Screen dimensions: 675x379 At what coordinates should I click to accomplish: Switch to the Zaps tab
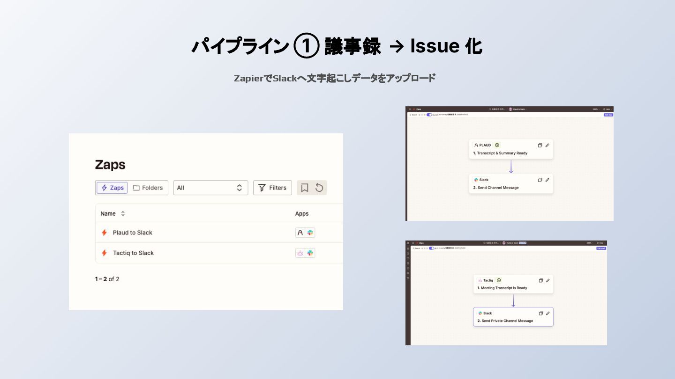click(112, 188)
